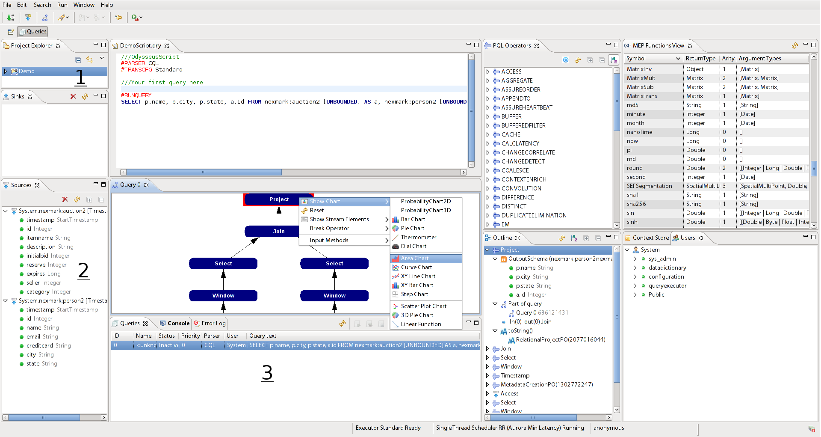Open the Run menu
This screenshot has height=437, width=821.
62,5
